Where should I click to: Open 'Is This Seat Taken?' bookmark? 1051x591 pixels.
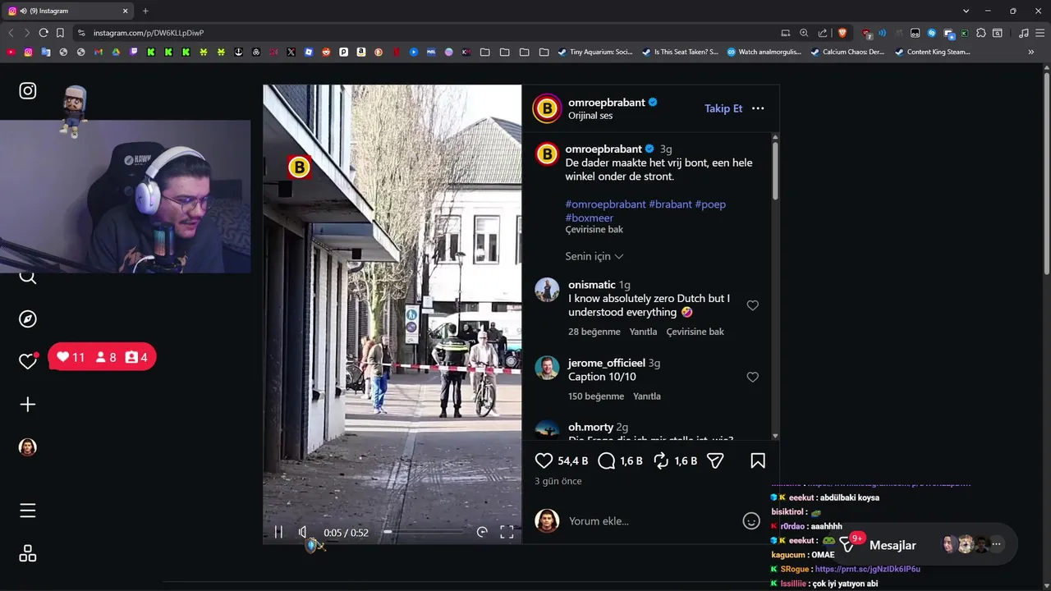[680, 52]
